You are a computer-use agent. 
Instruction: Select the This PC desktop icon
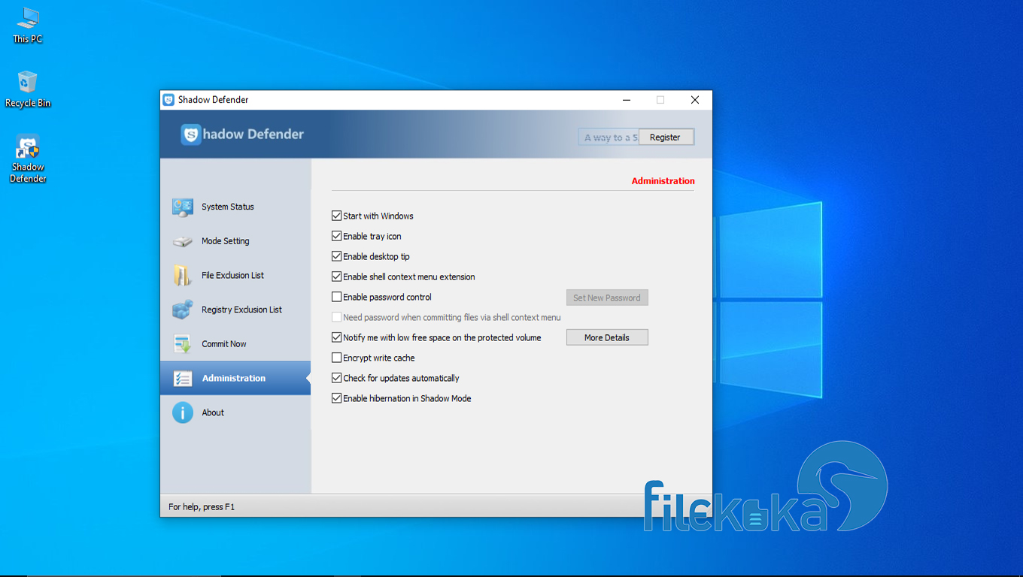coord(28,26)
